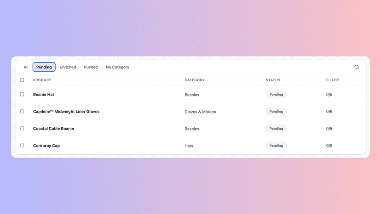Click the CATEGORY column header
Viewport: 381px width, 214px height.
click(195, 80)
